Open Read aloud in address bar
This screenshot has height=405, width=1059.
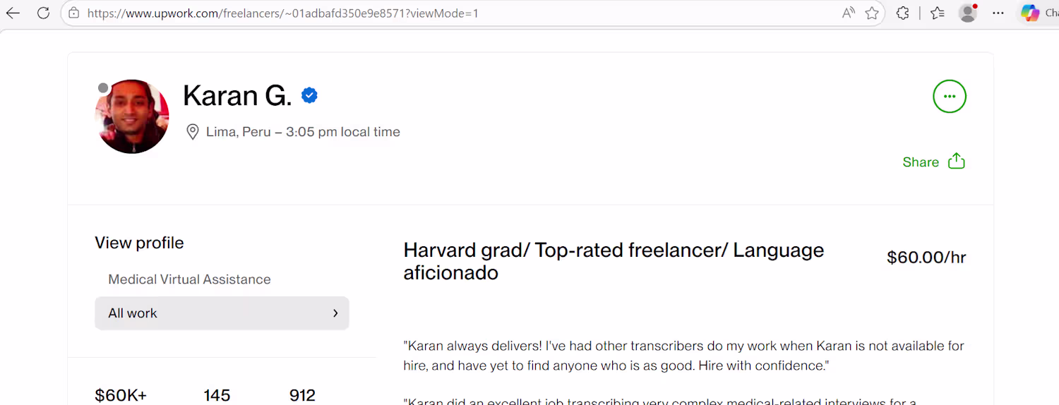pyautogui.click(x=848, y=13)
